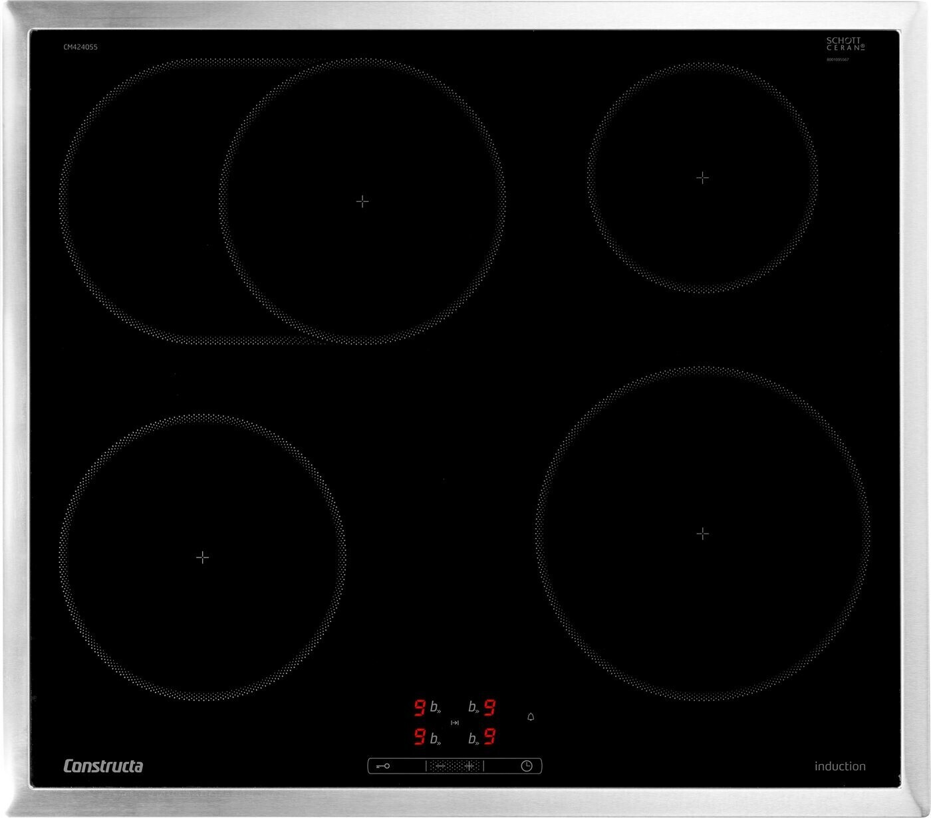The width and height of the screenshot is (931, 818).
Task: Tap the top-left boost 'b' symbol
Action: point(435,708)
